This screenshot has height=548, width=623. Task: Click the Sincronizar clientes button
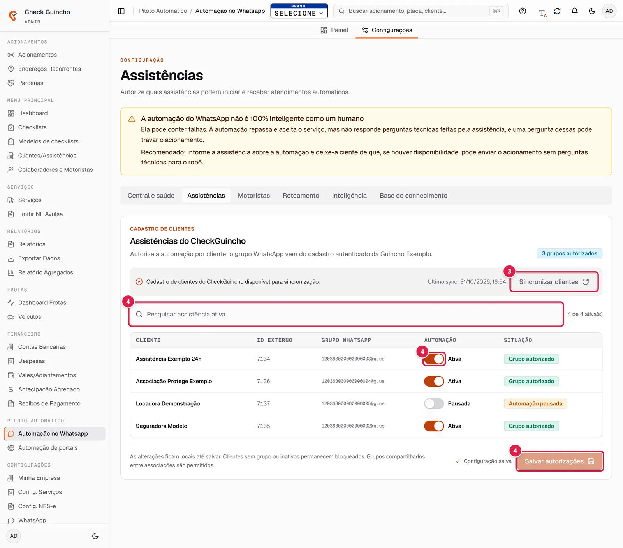click(x=554, y=282)
